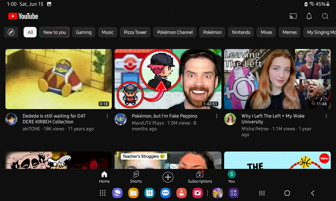
Task: Switch to the Shorts tab
Action: click(x=136, y=177)
